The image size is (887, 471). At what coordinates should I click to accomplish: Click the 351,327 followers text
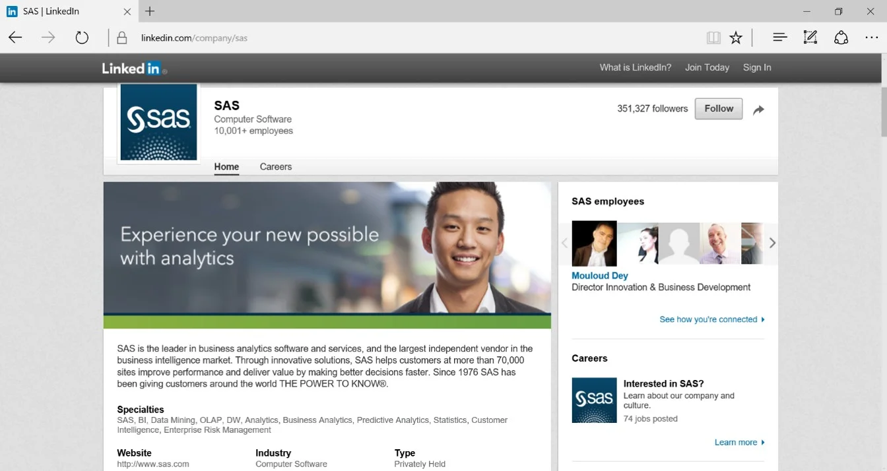[x=652, y=109]
